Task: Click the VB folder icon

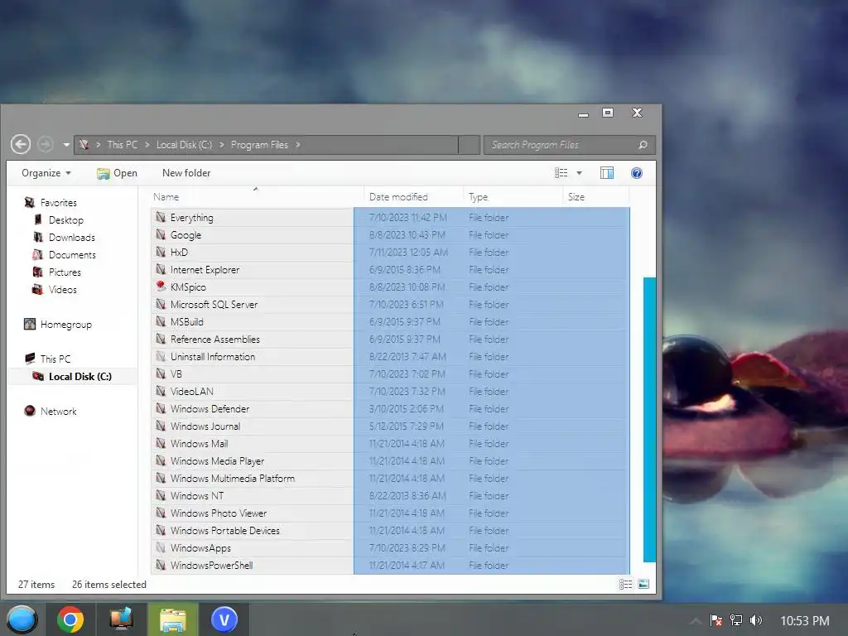Action: click(161, 373)
